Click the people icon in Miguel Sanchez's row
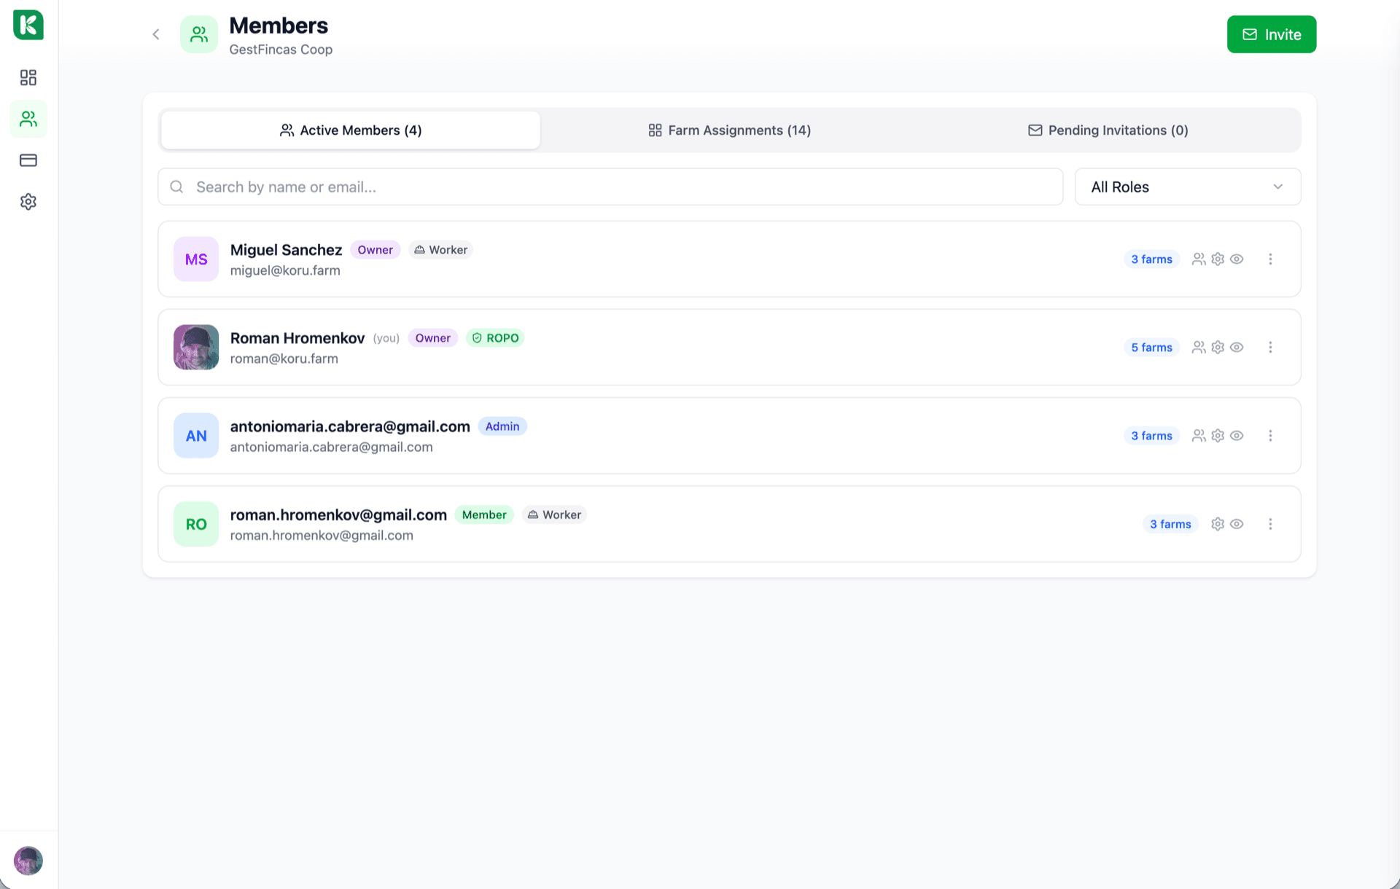This screenshot has height=889, width=1400. coord(1198,259)
